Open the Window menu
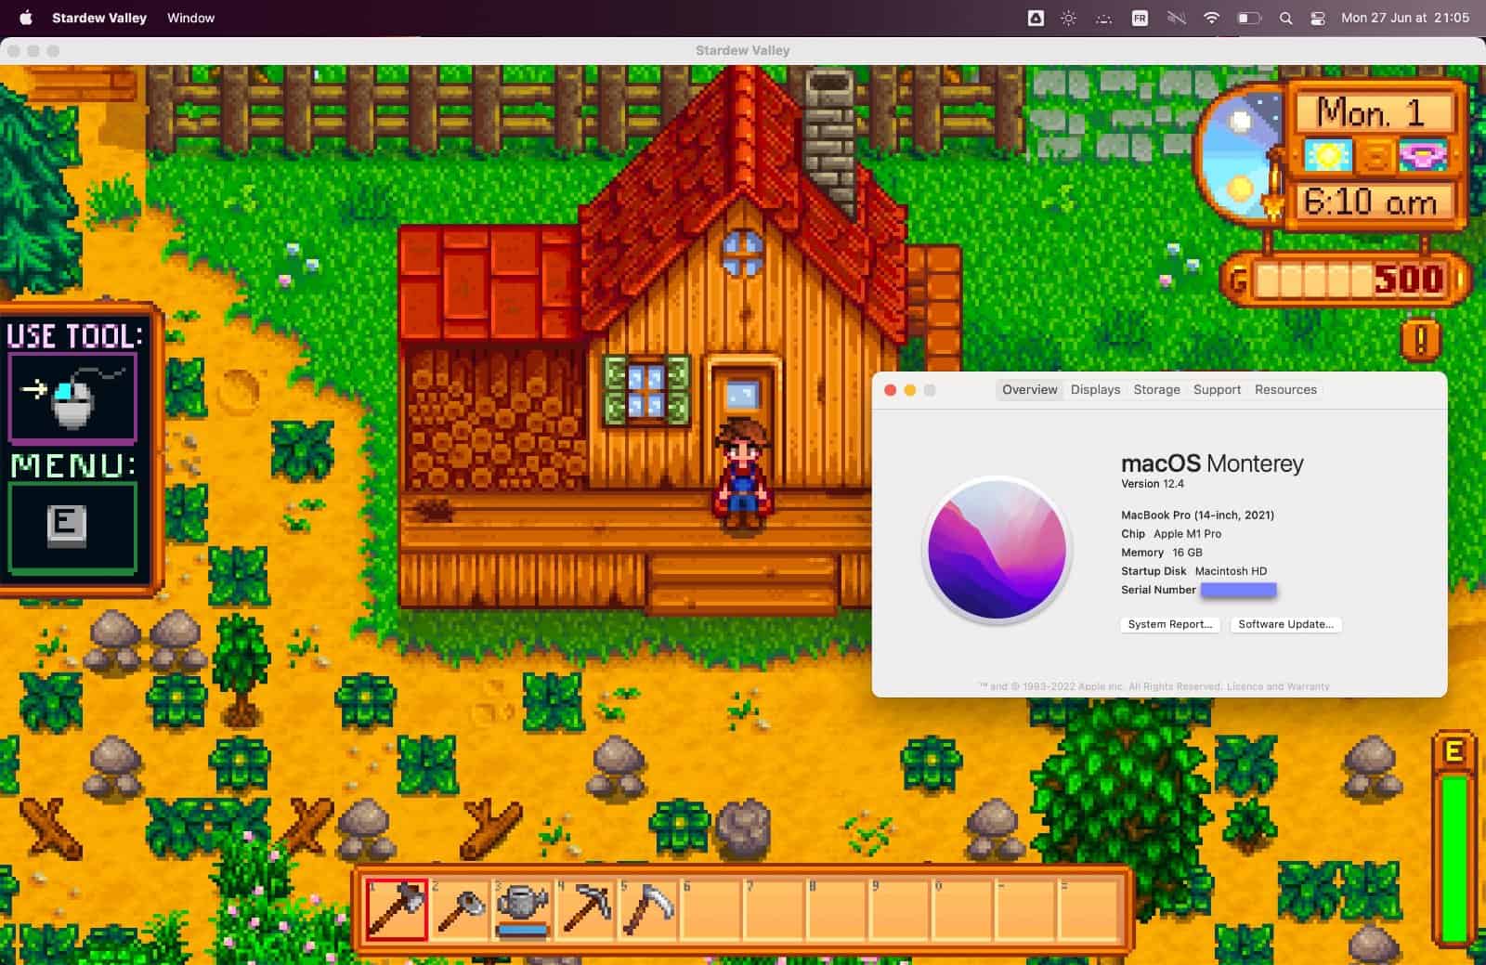Viewport: 1486px width, 965px height. pos(190,18)
